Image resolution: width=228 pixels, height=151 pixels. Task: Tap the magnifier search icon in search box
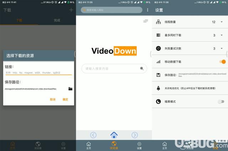tap(142, 69)
